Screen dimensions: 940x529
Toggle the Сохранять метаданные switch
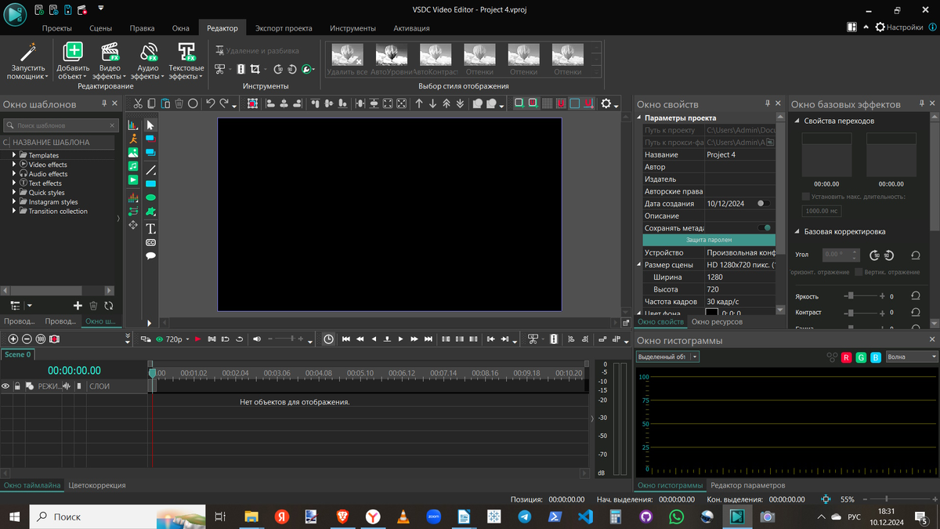tap(764, 228)
